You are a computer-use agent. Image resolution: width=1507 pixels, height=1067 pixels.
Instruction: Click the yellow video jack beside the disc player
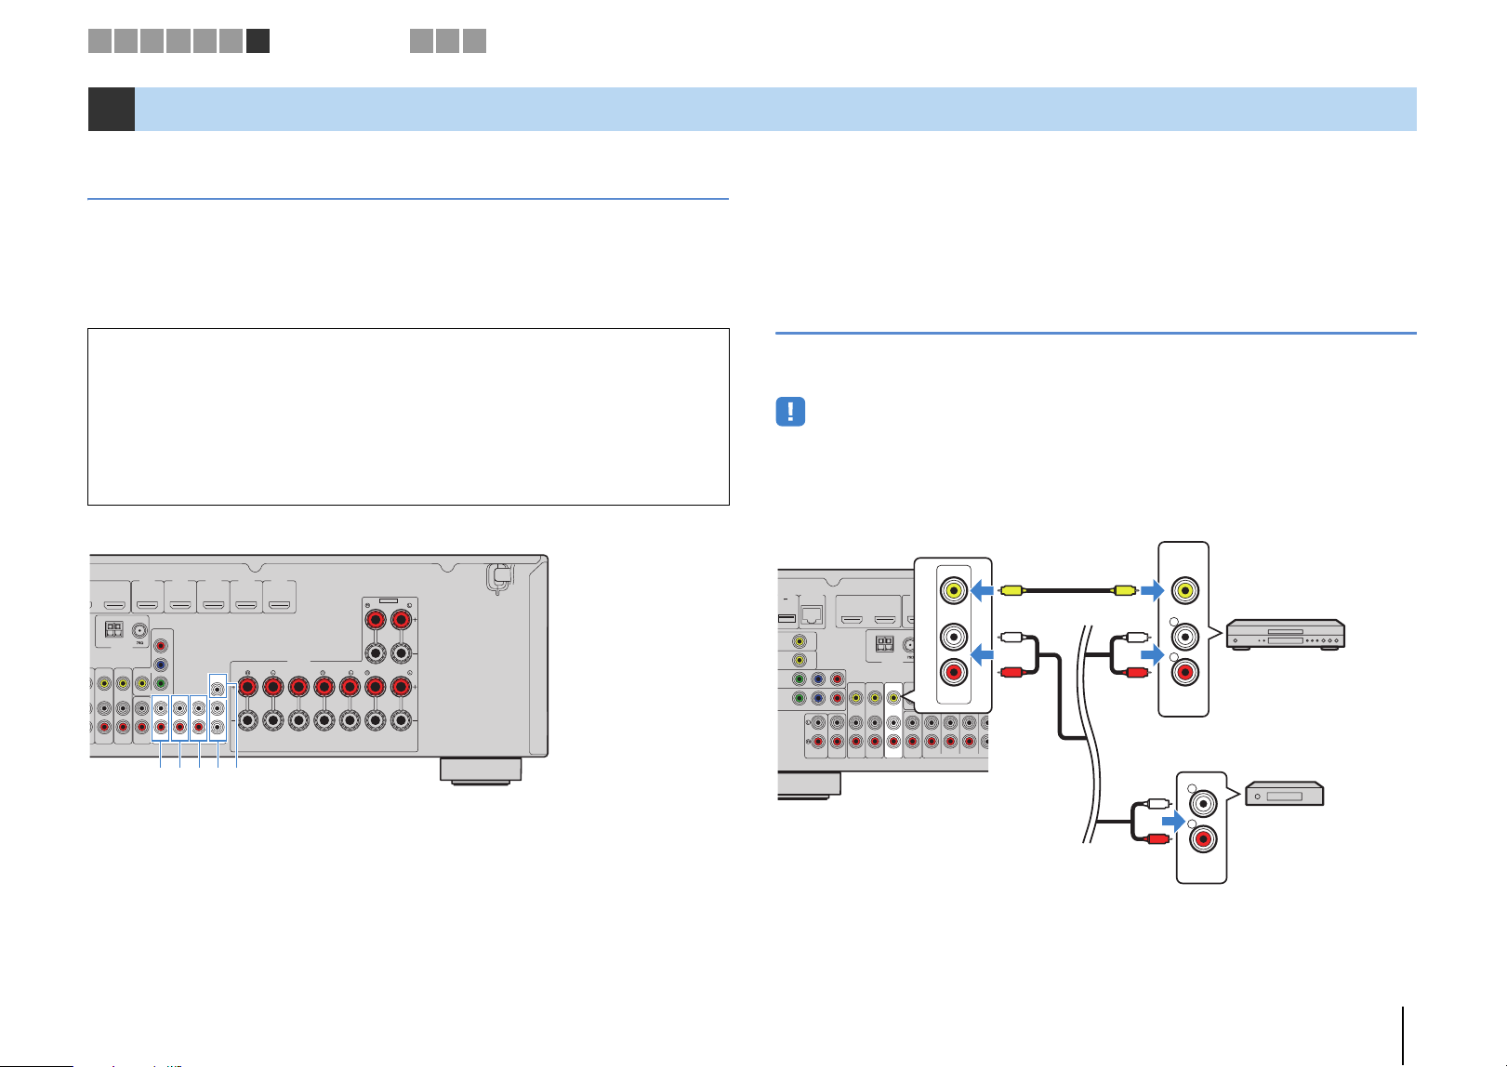pyautogui.click(x=1183, y=589)
